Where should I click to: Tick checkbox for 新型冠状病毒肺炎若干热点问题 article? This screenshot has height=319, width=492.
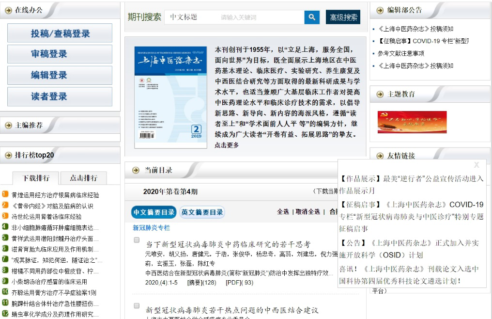137,306
